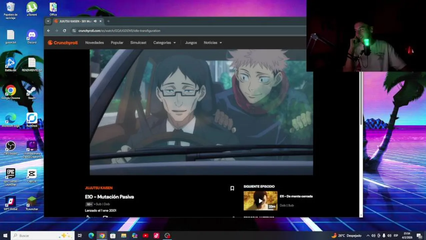Go back in Chrome browser
The image size is (426, 240).
[x=49, y=31]
